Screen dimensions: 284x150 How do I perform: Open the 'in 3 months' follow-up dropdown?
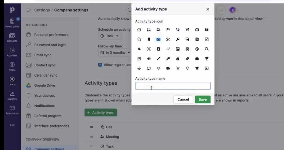click(115, 52)
